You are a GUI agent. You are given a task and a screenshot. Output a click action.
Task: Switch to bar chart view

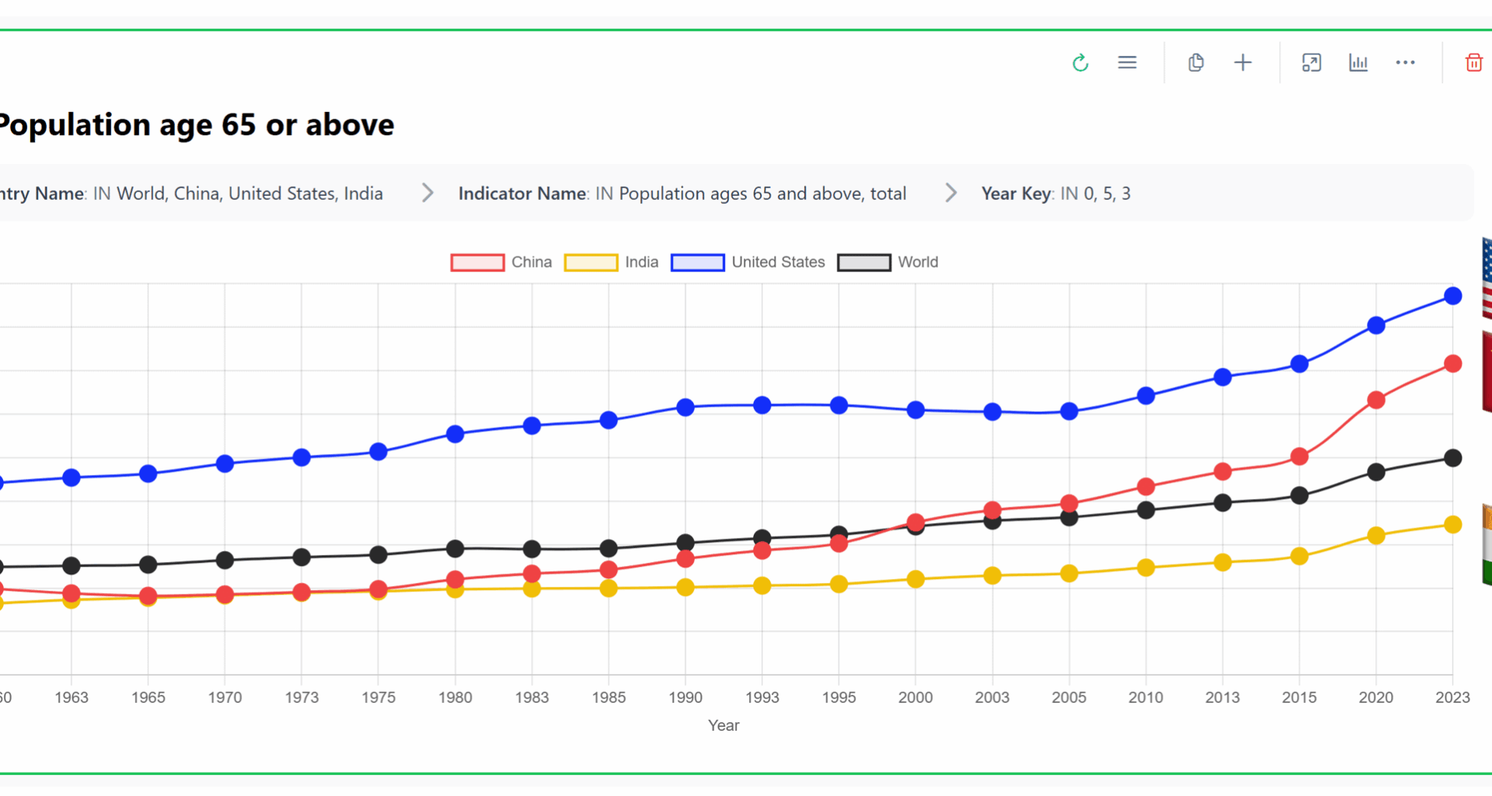tap(1358, 62)
